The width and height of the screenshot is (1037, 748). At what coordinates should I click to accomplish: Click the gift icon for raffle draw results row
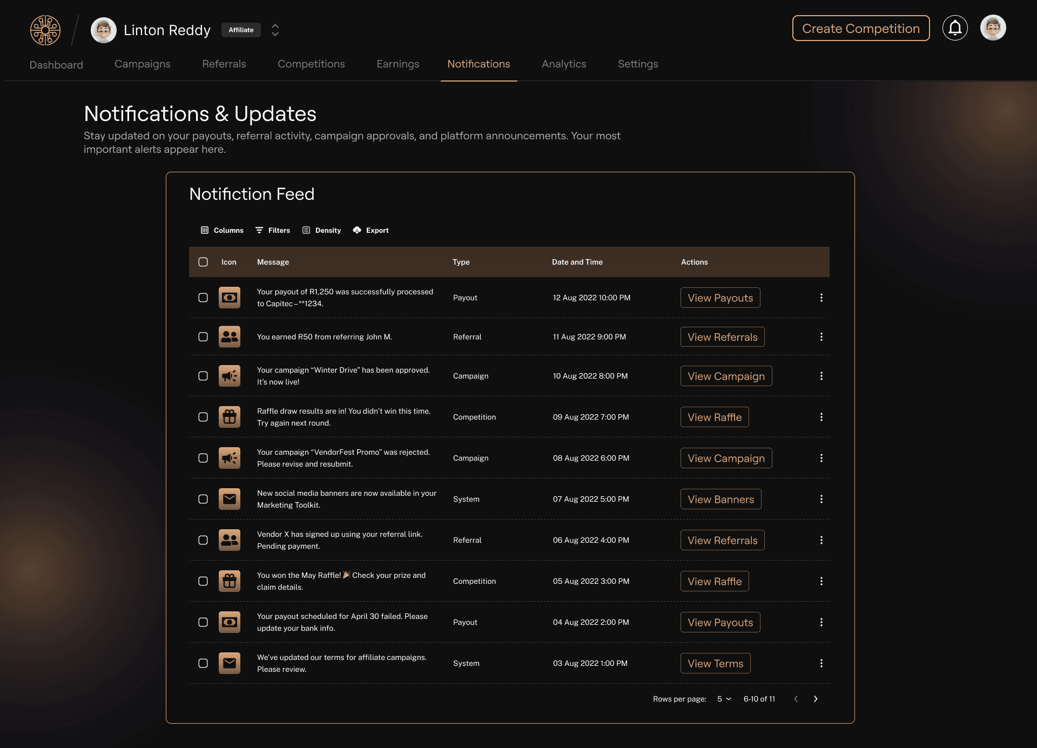point(230,417)
